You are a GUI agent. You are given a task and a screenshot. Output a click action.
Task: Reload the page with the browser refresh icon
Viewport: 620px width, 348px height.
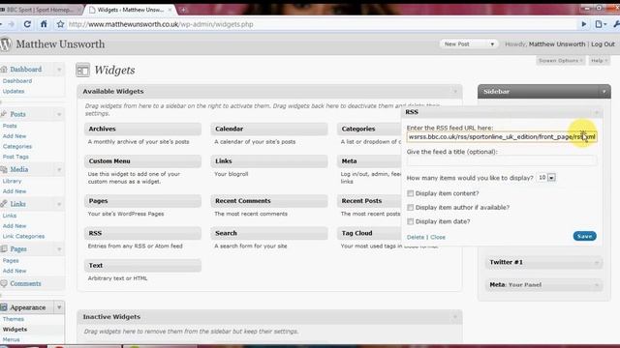coord(27,24)
